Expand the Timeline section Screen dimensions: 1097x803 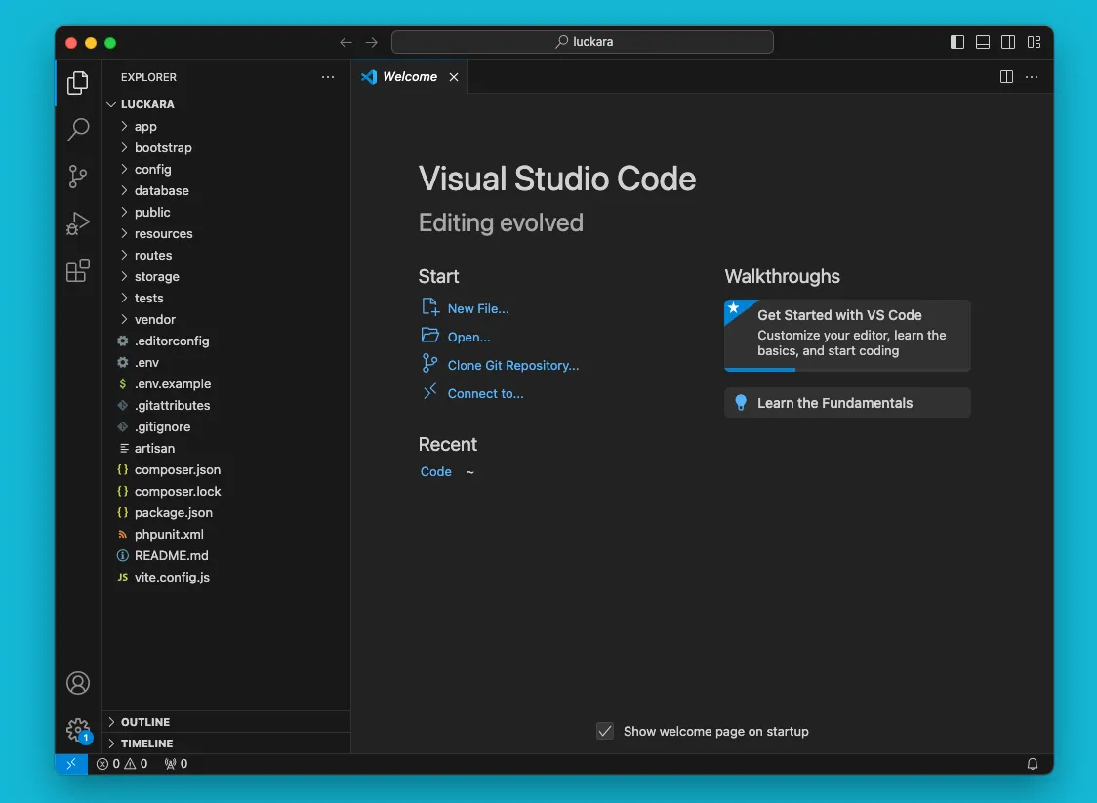[x=146, y=743]
